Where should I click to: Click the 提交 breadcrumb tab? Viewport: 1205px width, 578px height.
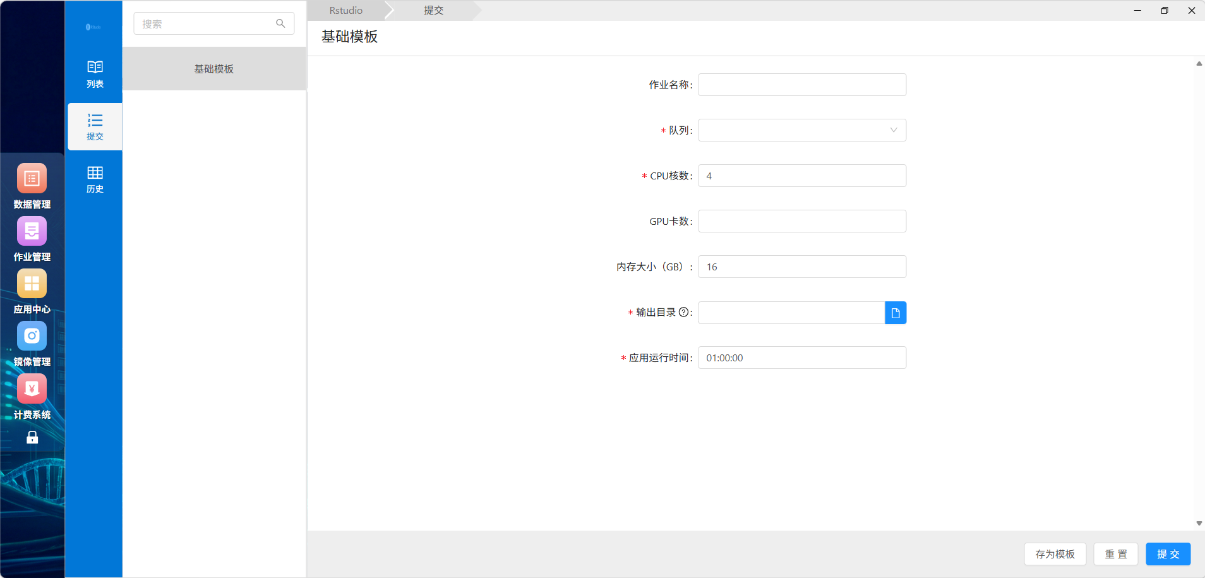tap(433, 10)
